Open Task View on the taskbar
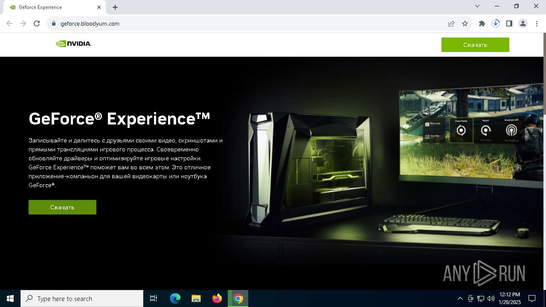This screenshot has height=307, width=546. click(154, 298)
